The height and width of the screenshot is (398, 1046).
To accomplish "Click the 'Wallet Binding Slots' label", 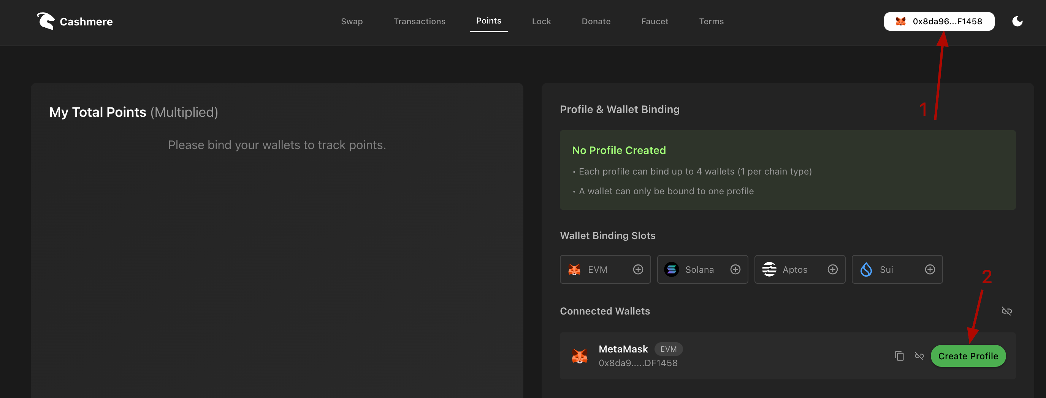I will 607,236.
